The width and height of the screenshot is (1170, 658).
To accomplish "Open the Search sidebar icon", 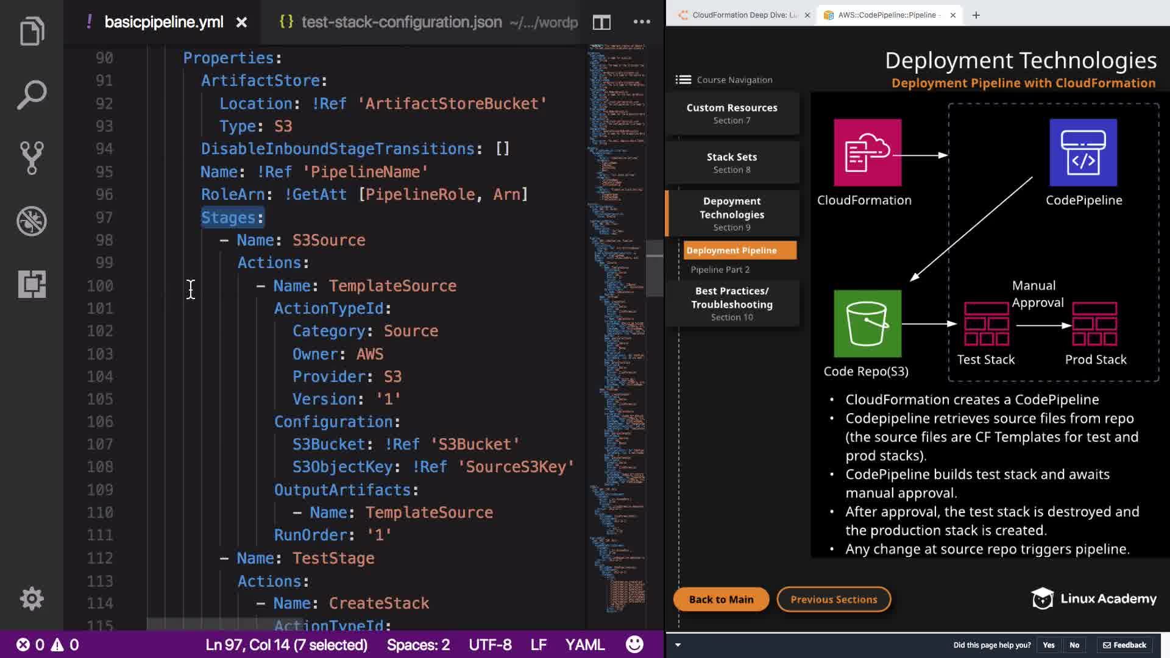I will (32, 94).
